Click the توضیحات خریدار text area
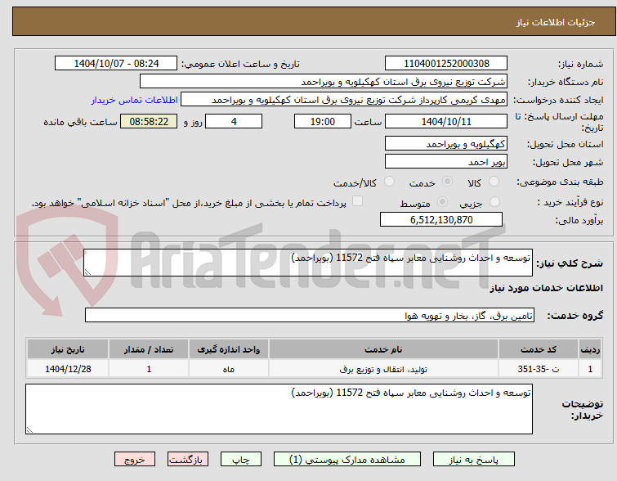The width and height of the screenshot is (617, 481). [x=279, y=409]
